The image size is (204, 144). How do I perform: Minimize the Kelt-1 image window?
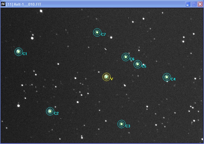188,4
